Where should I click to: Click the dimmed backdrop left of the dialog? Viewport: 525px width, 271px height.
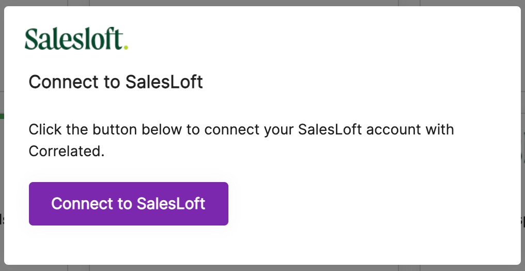(2, 155)
